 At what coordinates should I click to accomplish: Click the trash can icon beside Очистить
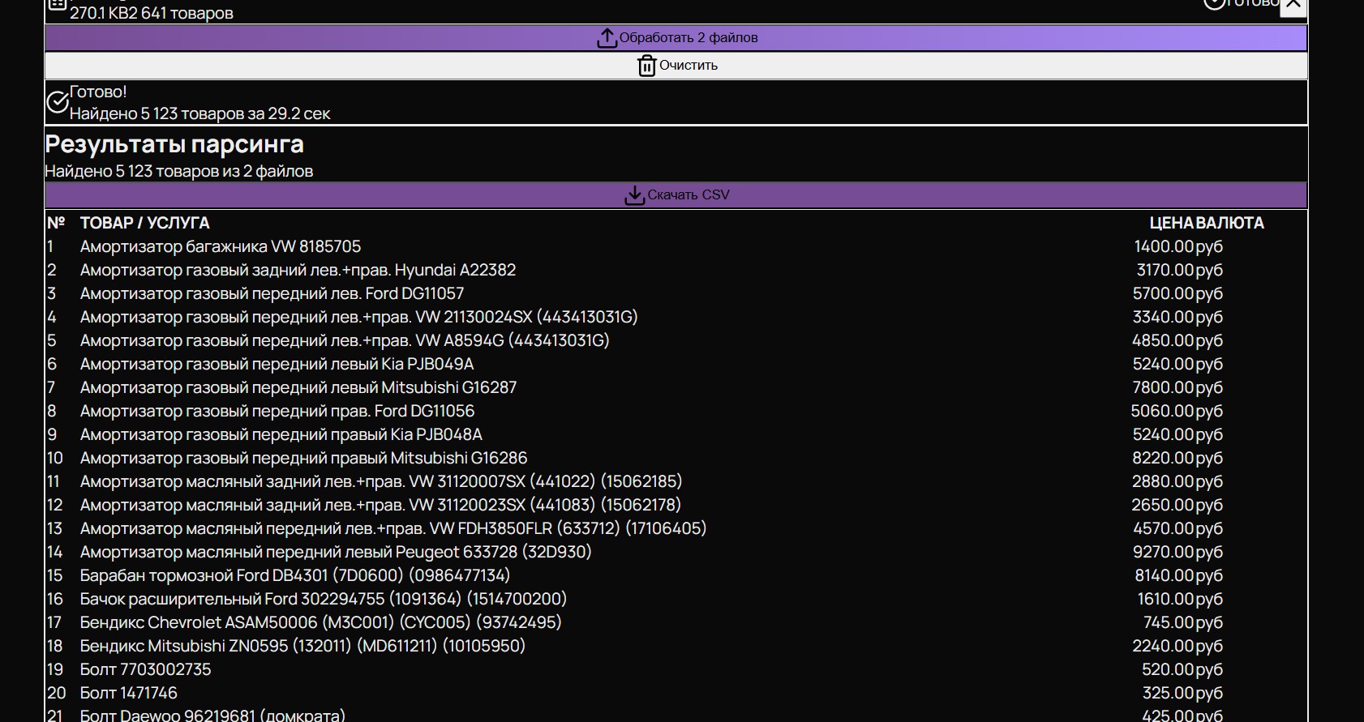coord(646,66)
